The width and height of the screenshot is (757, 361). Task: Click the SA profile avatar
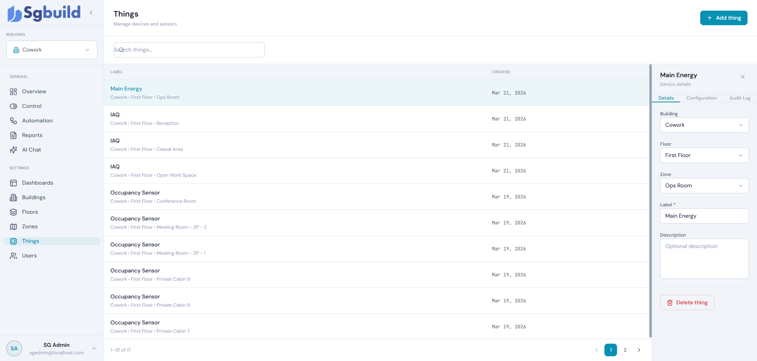point(14,348)
